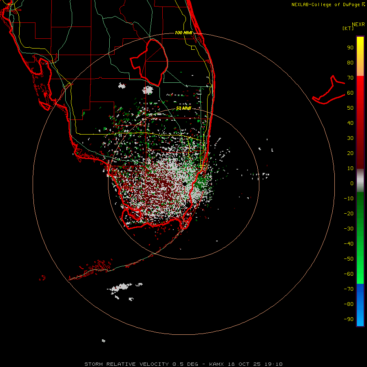This screenshot has height=367, width=367.
Task: Click the 40 value on velocity scale
Action: tap(350, 123)
